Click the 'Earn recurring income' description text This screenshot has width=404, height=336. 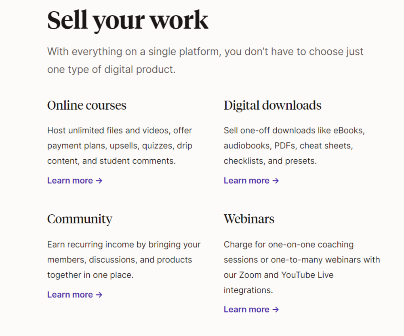tap(124, 260)
